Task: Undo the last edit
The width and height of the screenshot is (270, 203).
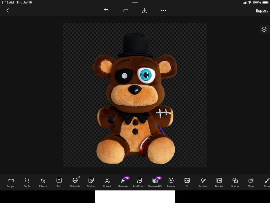Action: [106, 11]
